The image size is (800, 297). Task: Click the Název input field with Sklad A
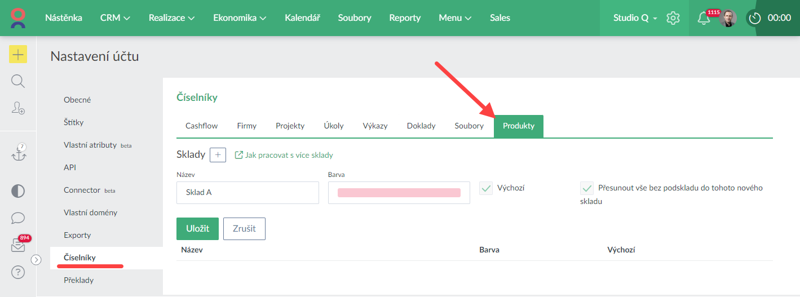[247, 193]
